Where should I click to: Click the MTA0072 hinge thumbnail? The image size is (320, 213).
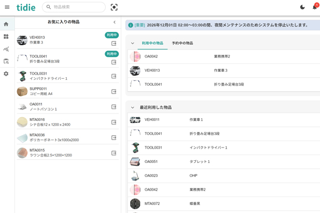[x=135, y=203]
